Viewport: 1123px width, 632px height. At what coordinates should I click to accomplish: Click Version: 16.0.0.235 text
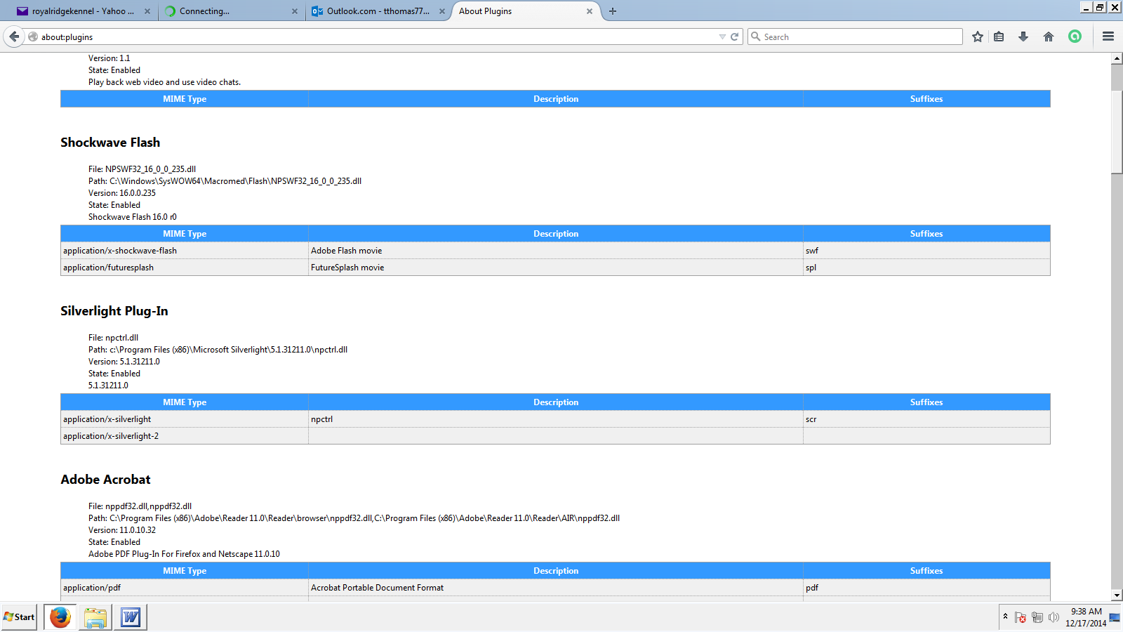pyautogui.click(x=122, y=193)
